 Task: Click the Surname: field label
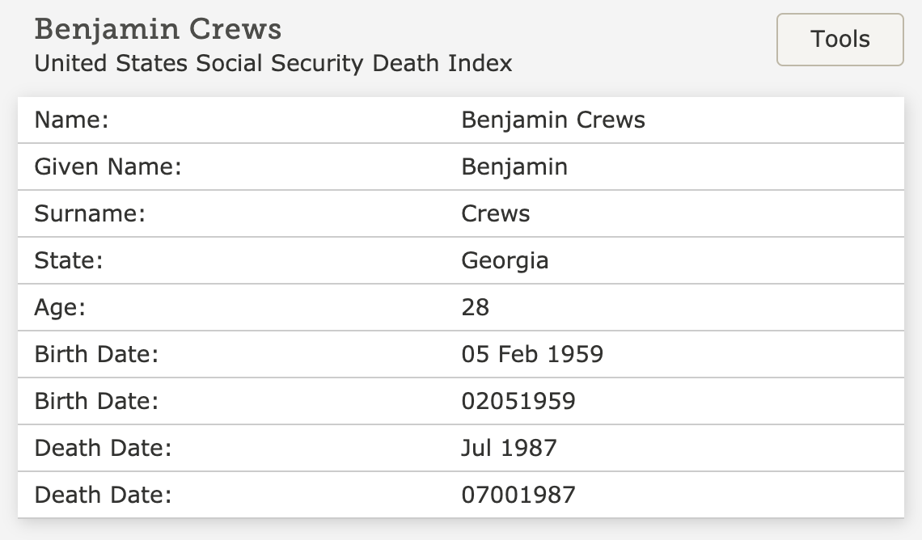coord(90,213)
